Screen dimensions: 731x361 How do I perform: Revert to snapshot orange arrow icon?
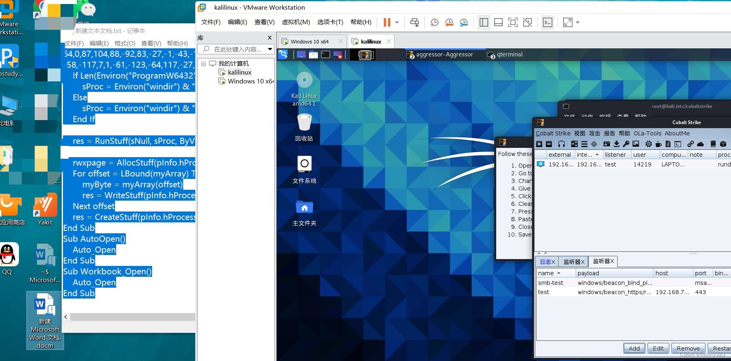449,23
